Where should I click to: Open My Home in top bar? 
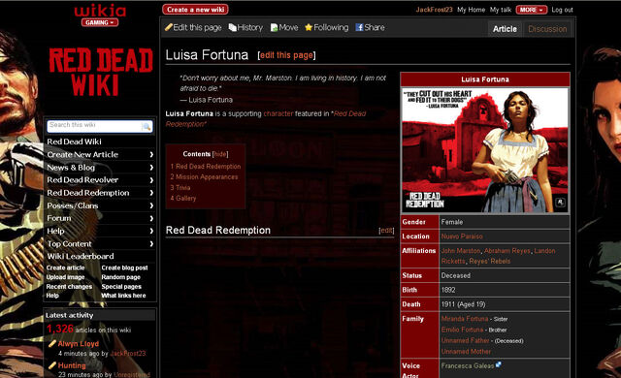471,10
